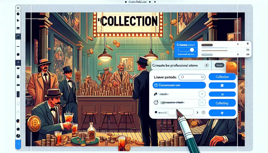This screenshot has height=153, width=268.
Task: Adjust the slider under 'Create your'
Action: [192, 50]
